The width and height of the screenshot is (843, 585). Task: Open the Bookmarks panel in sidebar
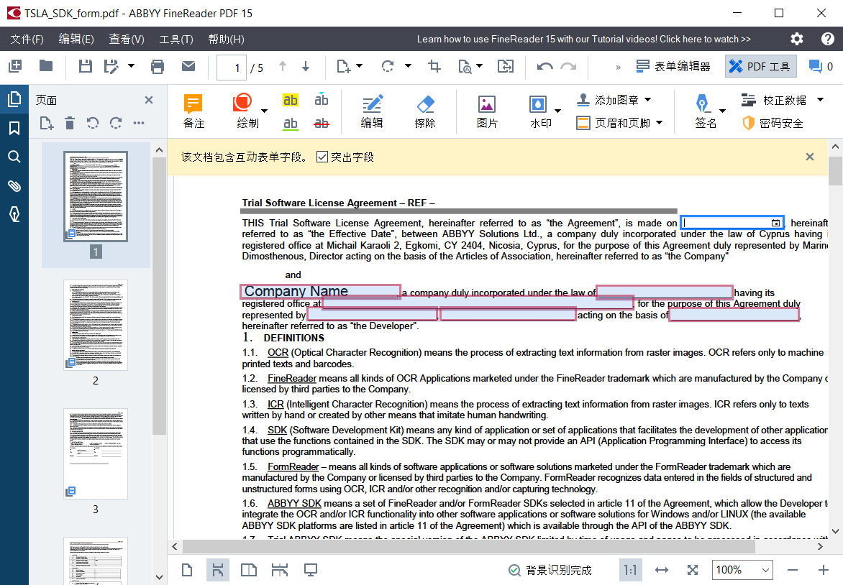pyautogui.click(x=14, y=128)
